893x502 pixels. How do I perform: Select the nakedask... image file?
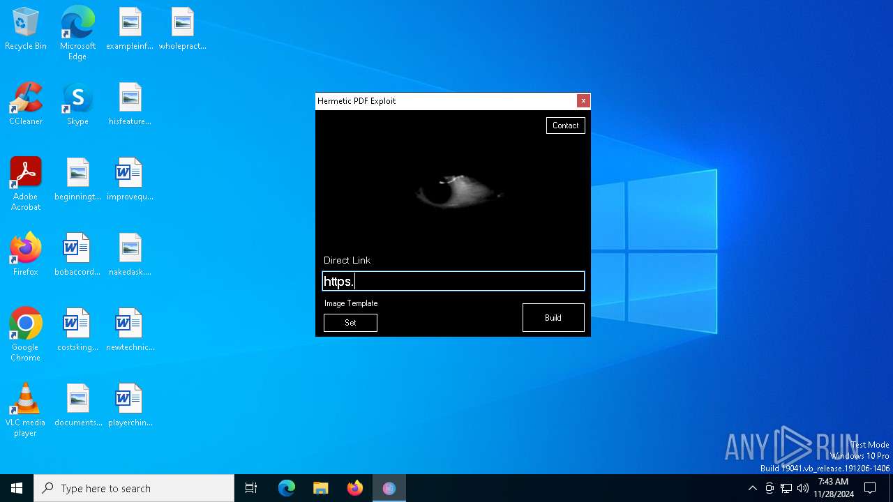pyautogui.click(x=130, y=255)
